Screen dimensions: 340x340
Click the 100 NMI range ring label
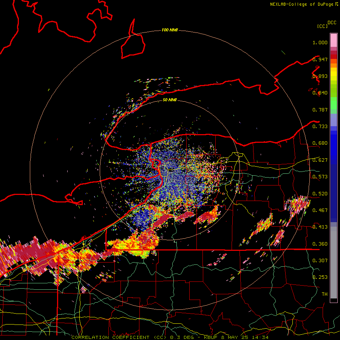(x=170, y=30)
